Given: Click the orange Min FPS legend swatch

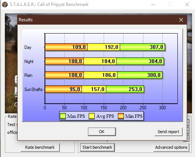Looking at the screenshot, I should [121, 116].
